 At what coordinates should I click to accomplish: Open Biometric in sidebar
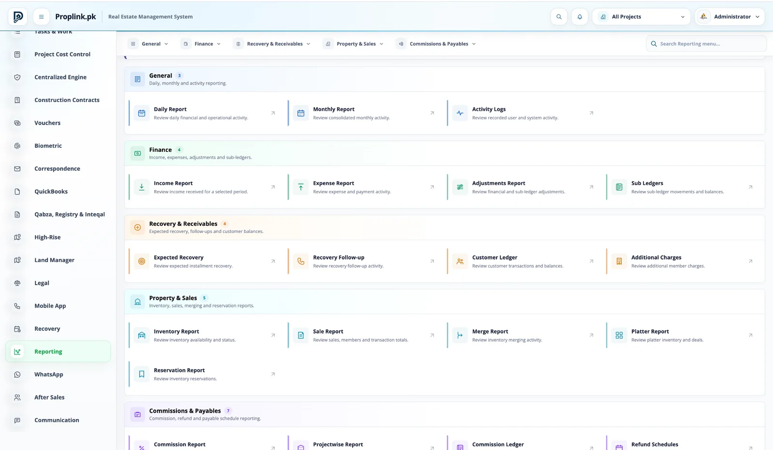pos(58,146)
